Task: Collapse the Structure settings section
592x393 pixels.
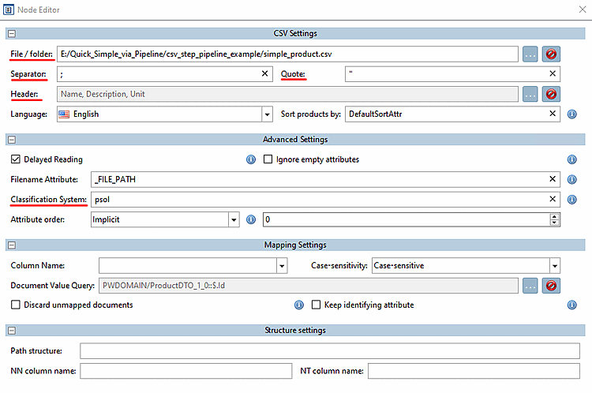Action: coord(12,331)
